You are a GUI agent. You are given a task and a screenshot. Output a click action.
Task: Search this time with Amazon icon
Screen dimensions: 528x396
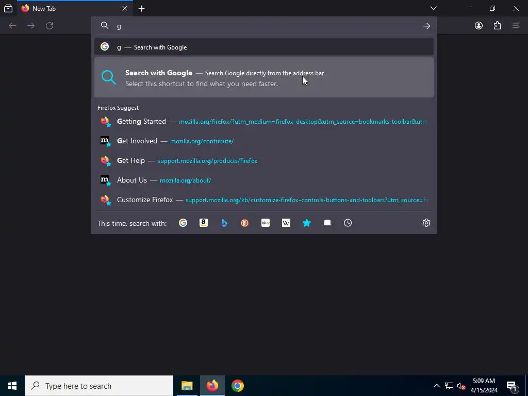pyautogui.click(x=204, y=223)
